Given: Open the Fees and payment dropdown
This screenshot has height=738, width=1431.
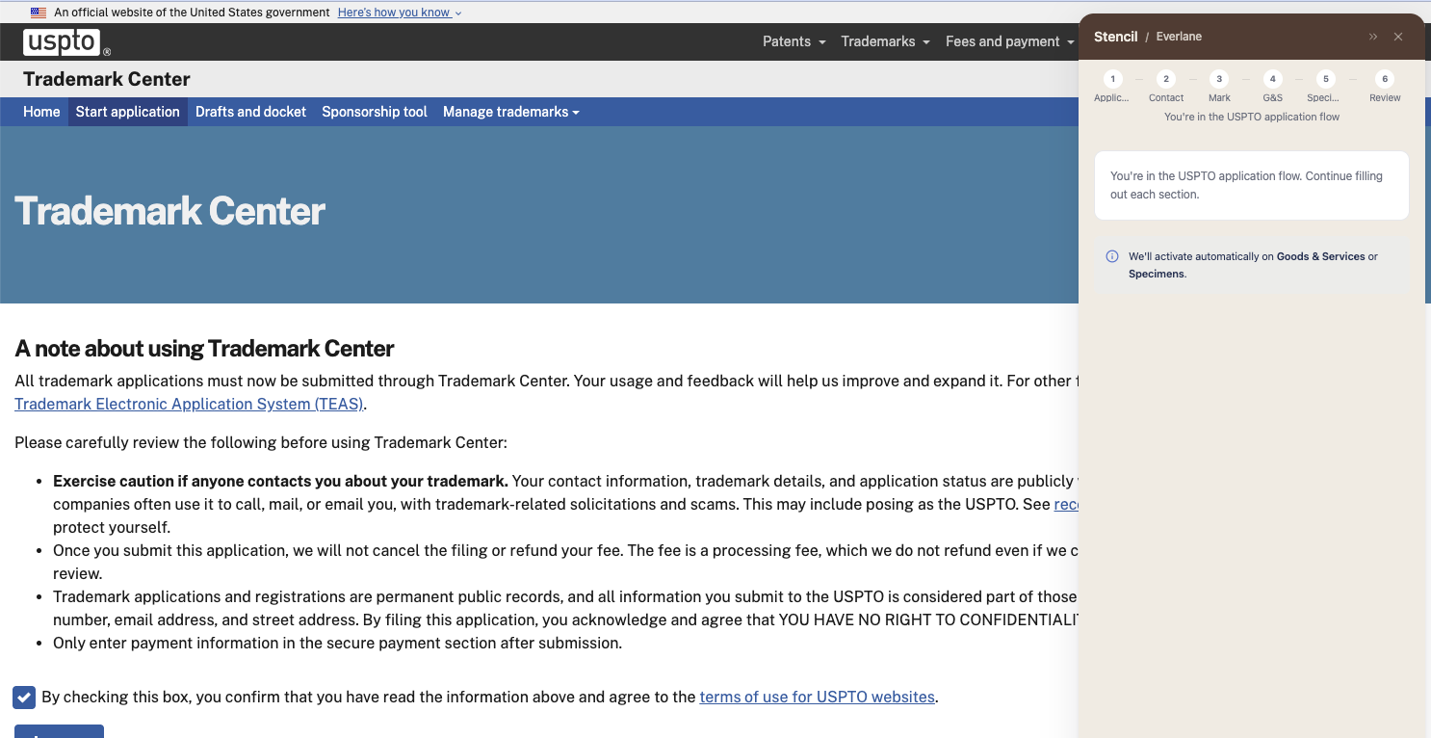Looking at the screenshot, I should (1009, 41).
